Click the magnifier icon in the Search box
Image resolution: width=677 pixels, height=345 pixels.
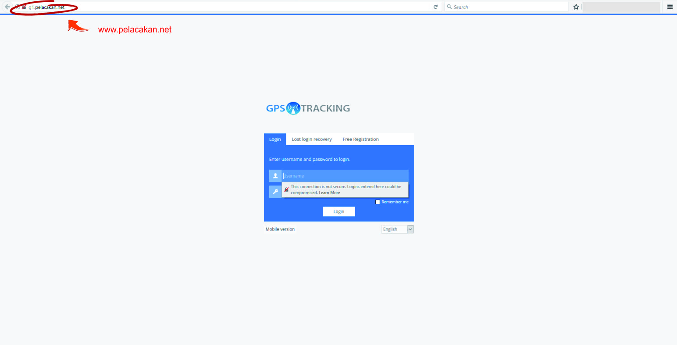449,7
